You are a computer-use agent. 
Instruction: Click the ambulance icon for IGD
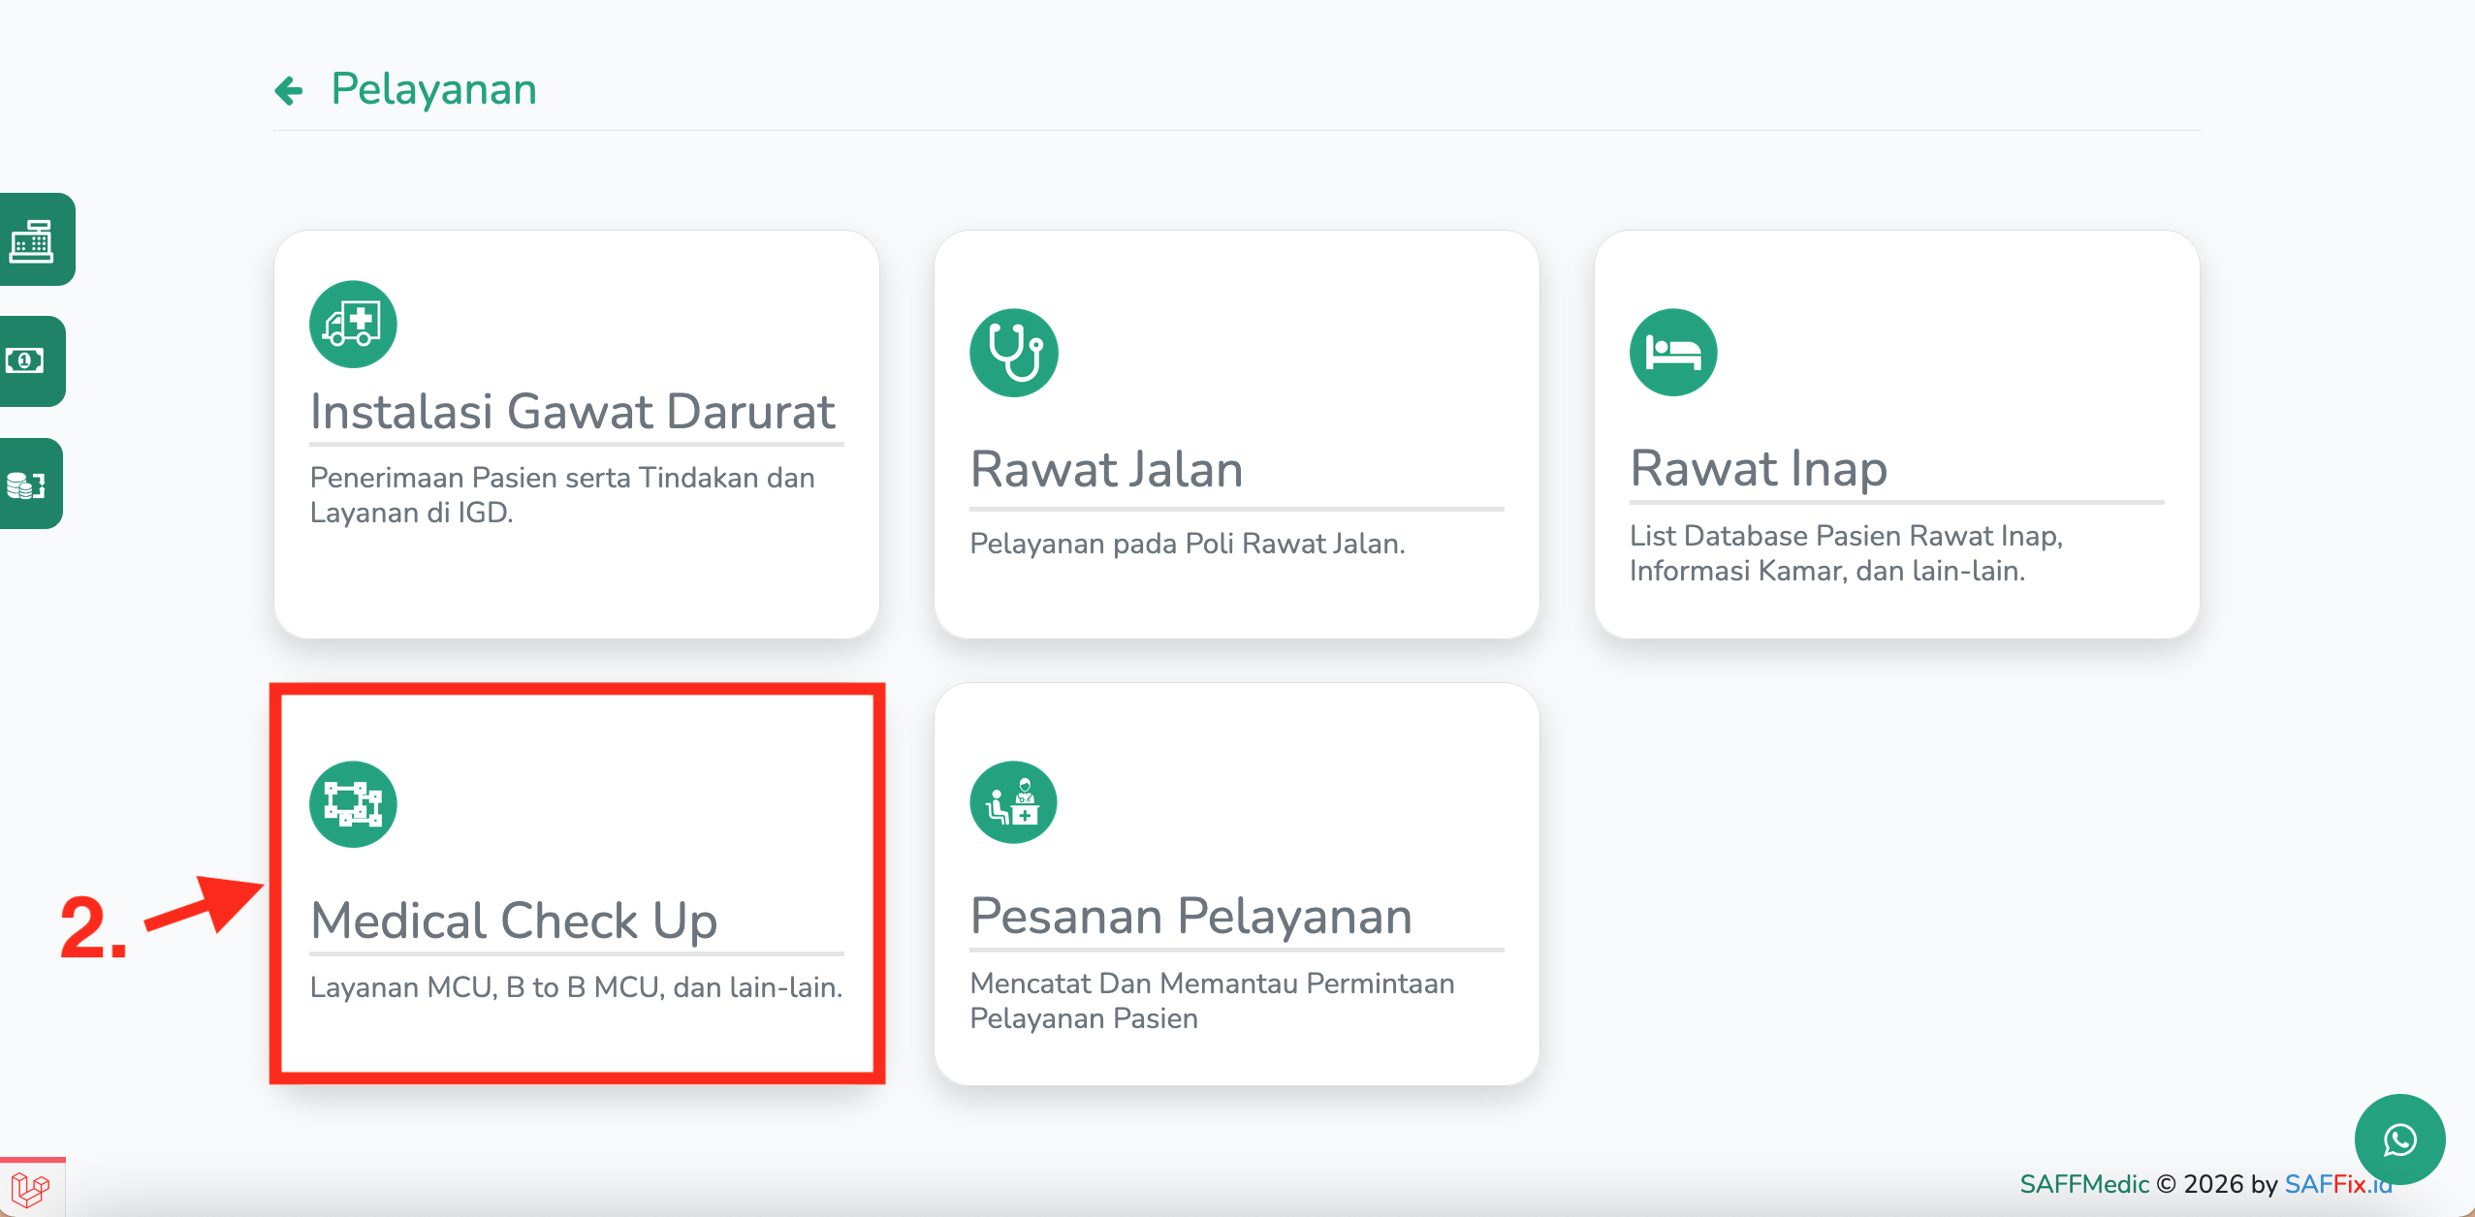point(353,325)
